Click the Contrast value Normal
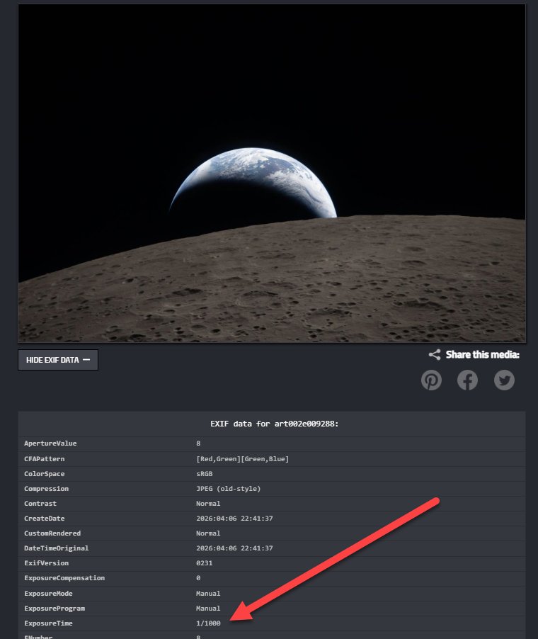Image resolution: width=538 pixels, height=639 pixels. click(x=208, y=504)
